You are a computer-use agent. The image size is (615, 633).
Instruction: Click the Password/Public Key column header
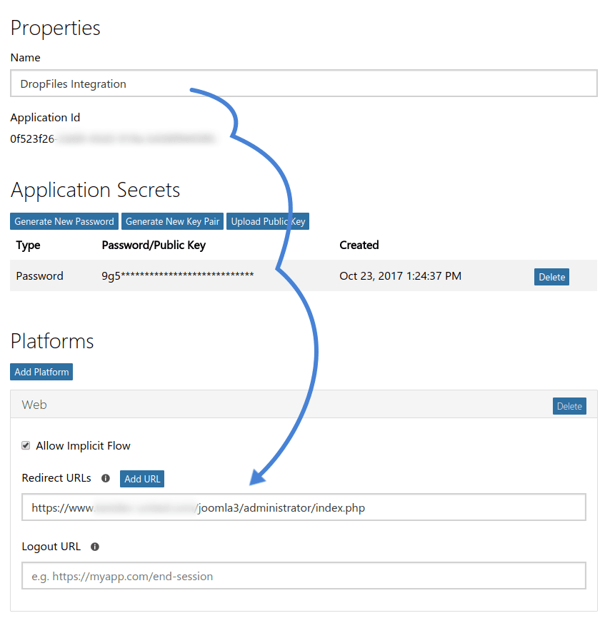154,245
